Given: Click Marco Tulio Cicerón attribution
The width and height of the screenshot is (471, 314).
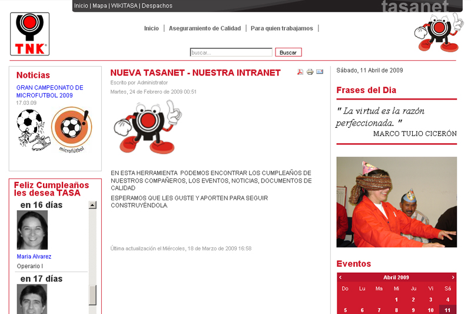Looking at the screenshot, I should tap(415, 134).
